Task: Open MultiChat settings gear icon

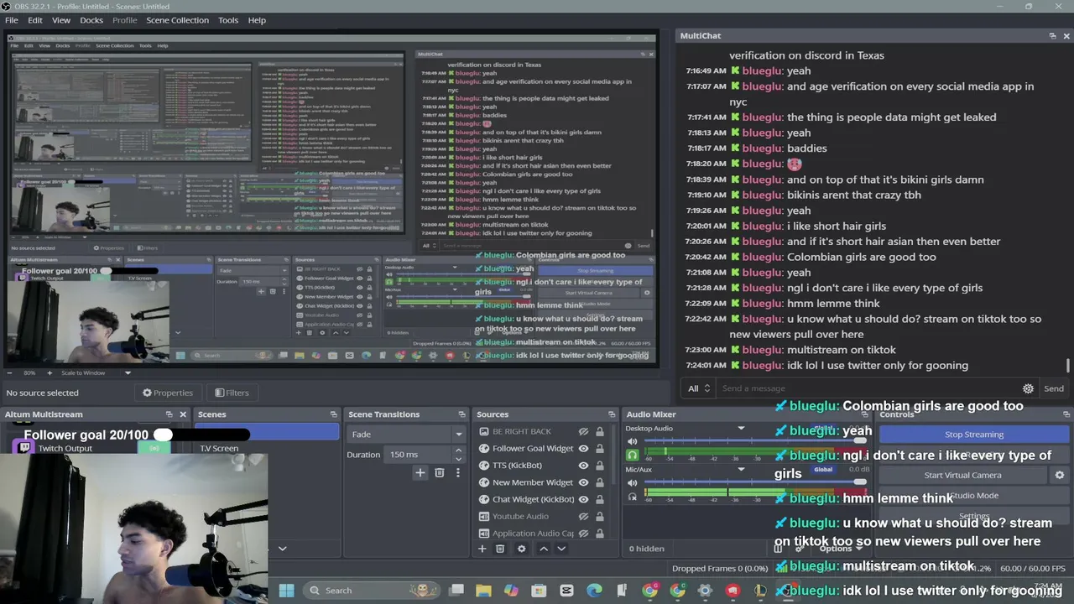Action: (x=1028, y=388)
